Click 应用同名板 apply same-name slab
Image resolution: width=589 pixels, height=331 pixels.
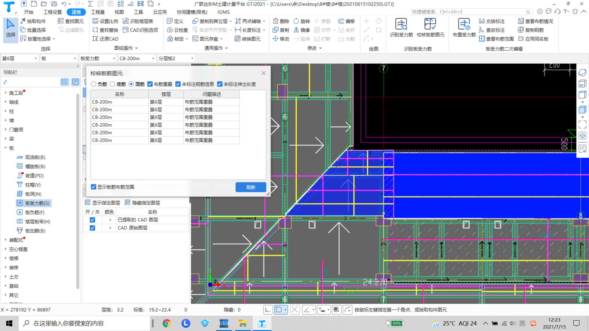[533, 39]
